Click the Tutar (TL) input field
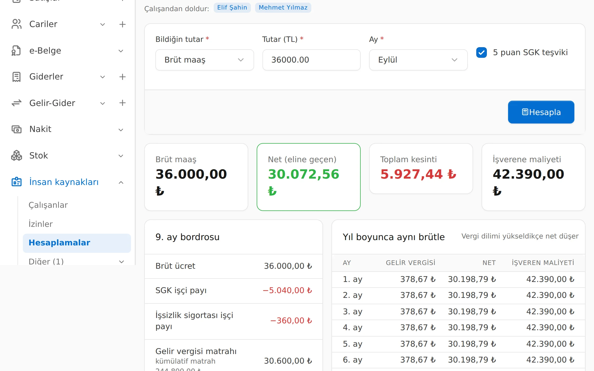Image resolution: width=594 pixels, height=371 pixels. point(311,60)
